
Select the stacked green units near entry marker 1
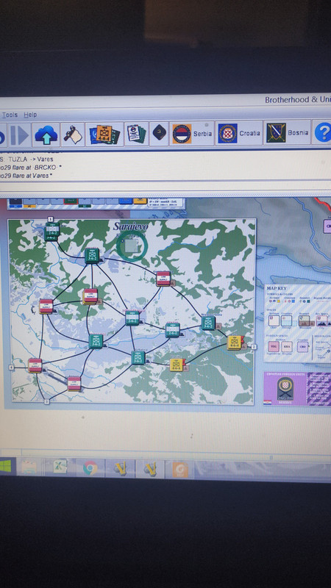point(52,232)
